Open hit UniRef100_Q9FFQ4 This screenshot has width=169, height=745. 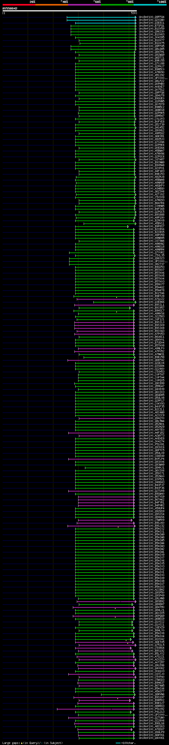(x=151, y=17)
